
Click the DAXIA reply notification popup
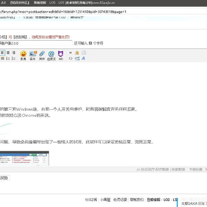[x=192, y=202]
